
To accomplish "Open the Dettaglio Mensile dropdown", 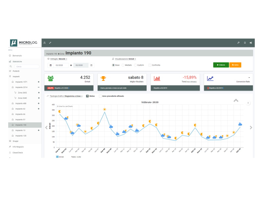I will click(x=59, y=59).
